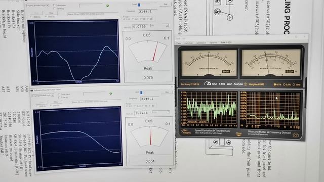Click the Weighted RMS mode label

[x=256, y=84]
